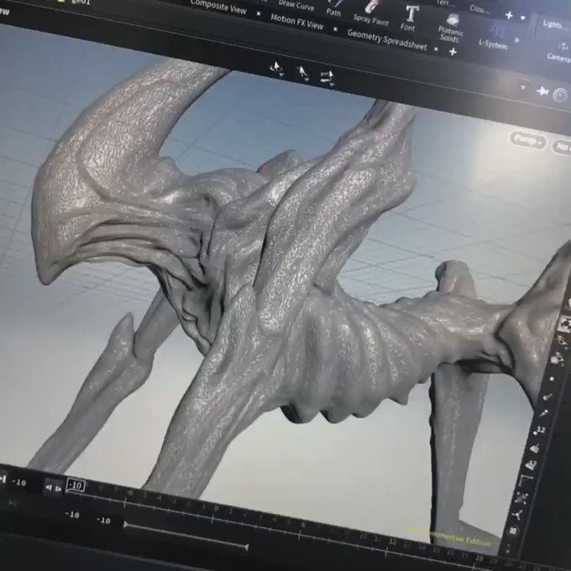The image size is (571, 571).
Task: Open the small dropdown arrow left of the pin
Action: click(523, 87)
